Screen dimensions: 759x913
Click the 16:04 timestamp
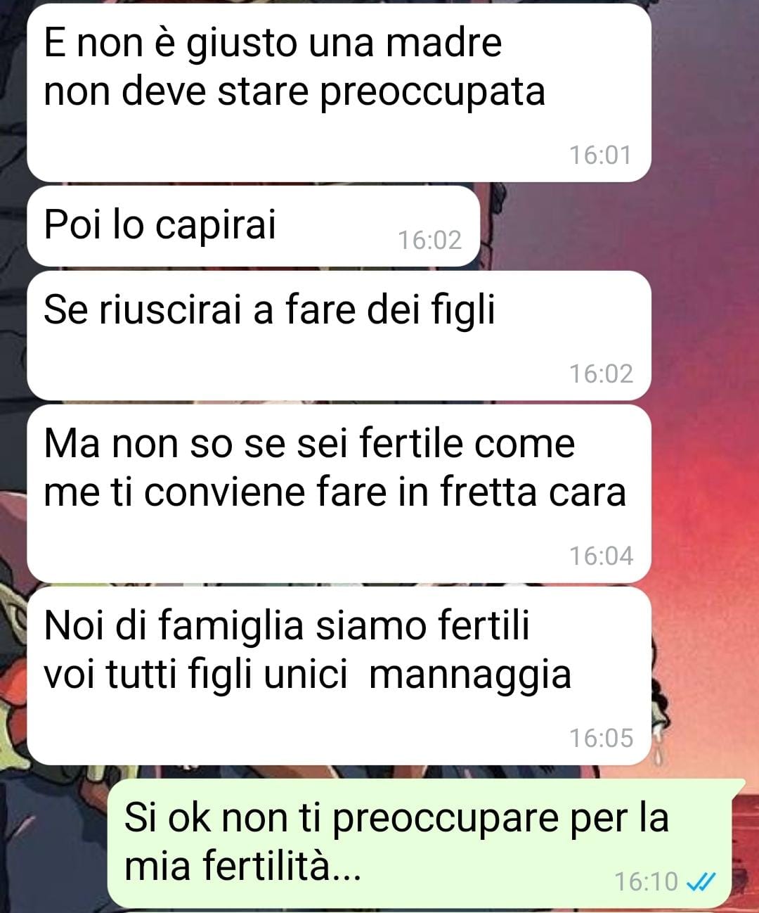tap(601, 556)
